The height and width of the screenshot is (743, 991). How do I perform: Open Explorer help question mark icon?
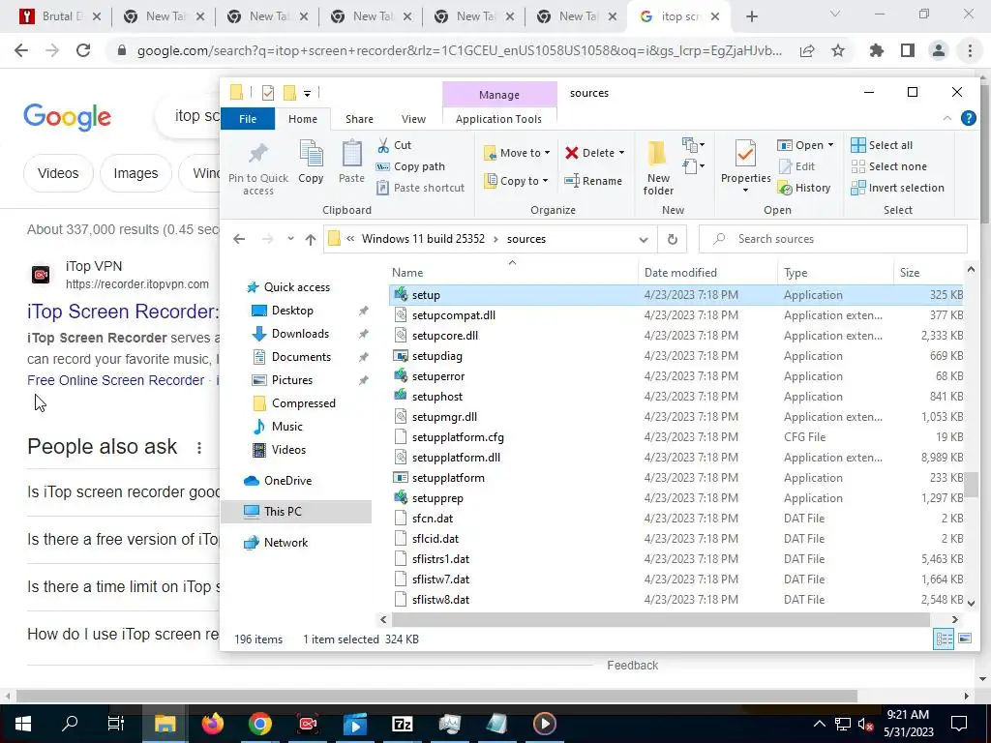[x=968, y=118]
